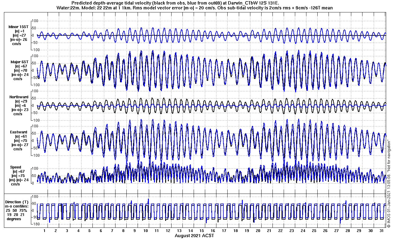Screen dimensions: 394x242
Task: Click day tick label '15' on the time axis
Action: (x=202, y=231)
